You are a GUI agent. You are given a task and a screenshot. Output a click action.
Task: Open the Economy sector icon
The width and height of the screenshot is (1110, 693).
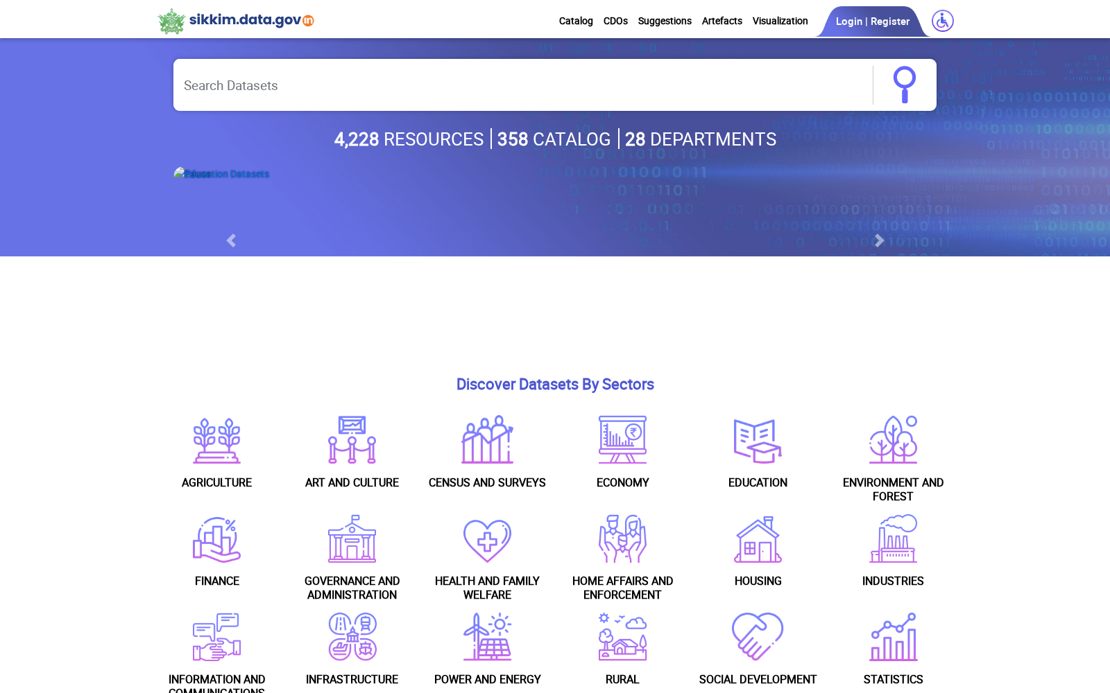[x=622, y=440]
